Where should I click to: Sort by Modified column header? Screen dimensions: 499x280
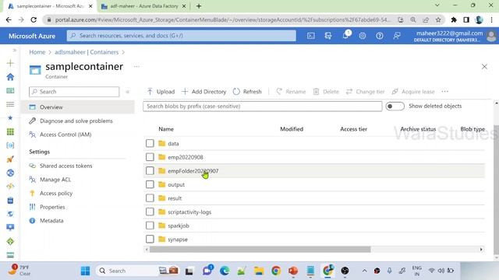pyautogui.click(x=292, y=129)
